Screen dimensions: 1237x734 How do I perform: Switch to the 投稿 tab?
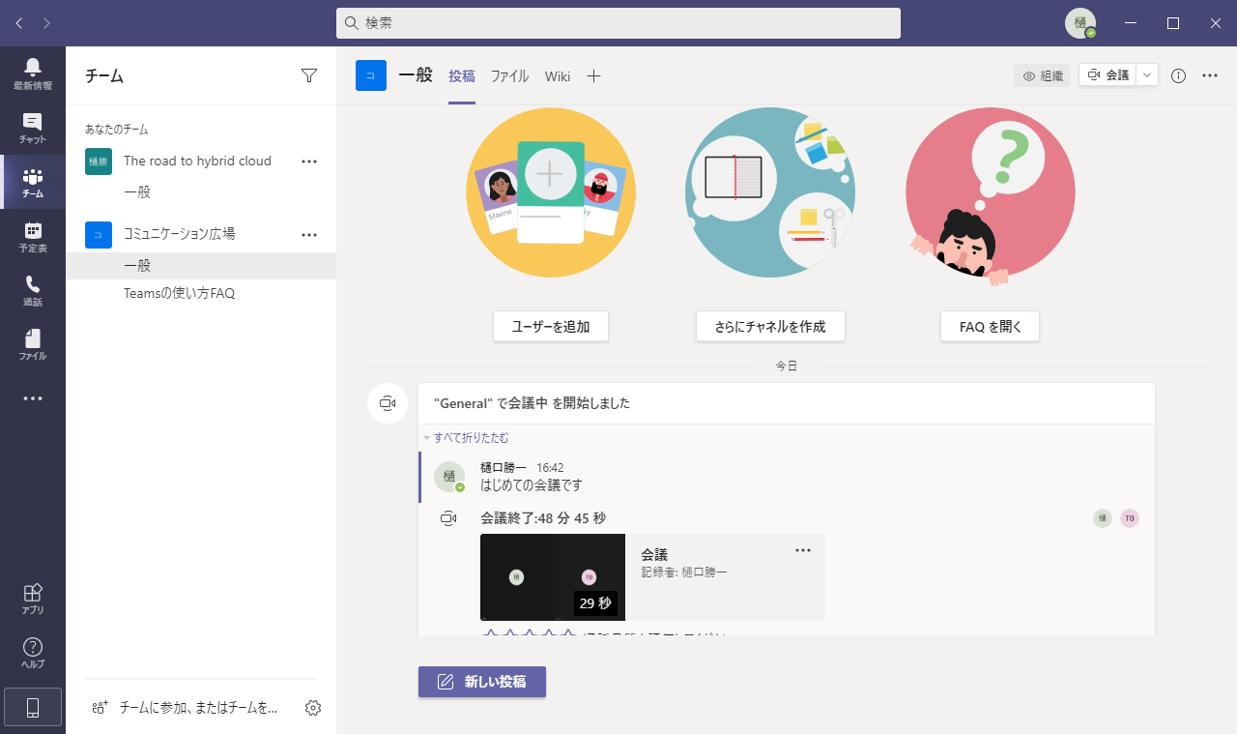coord(462,75)
